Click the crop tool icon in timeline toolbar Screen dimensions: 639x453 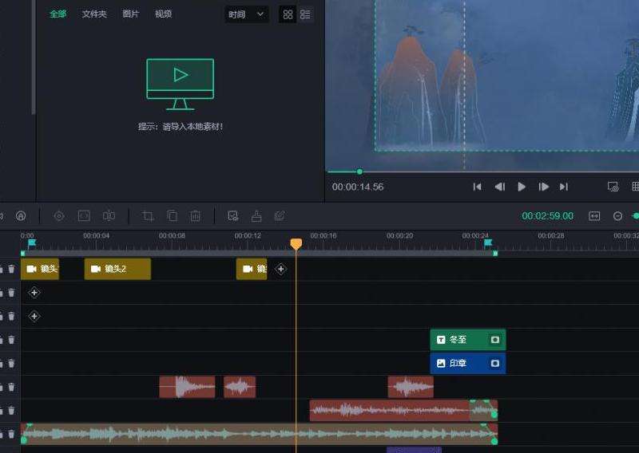pyautogui.click(x=148, y=216)
